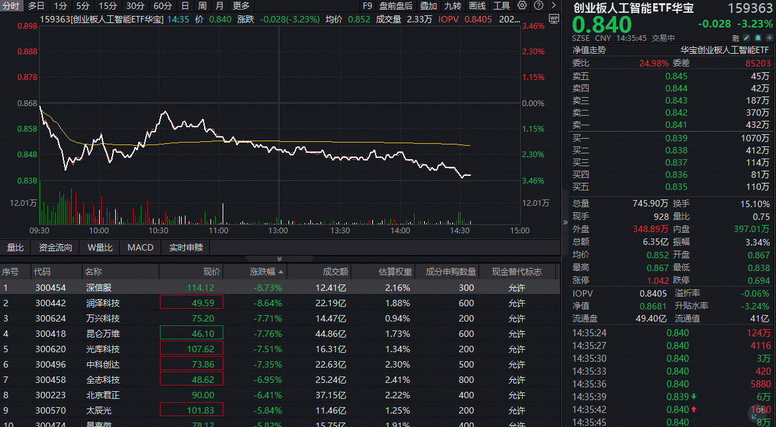Open the settings gear in the top toolbar
This screenshot has width=776, height=427.
521,6
